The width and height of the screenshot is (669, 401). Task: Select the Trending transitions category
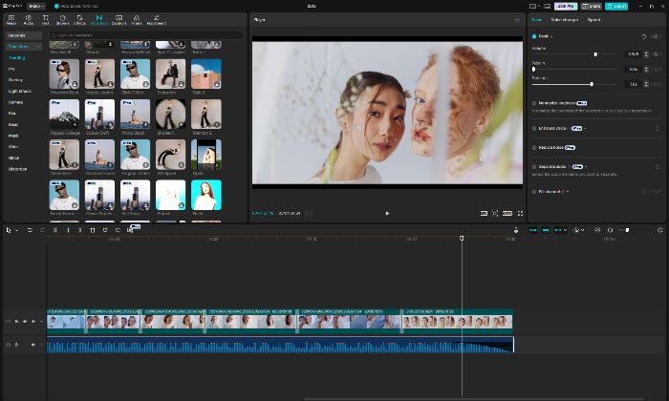click(17, 57)
